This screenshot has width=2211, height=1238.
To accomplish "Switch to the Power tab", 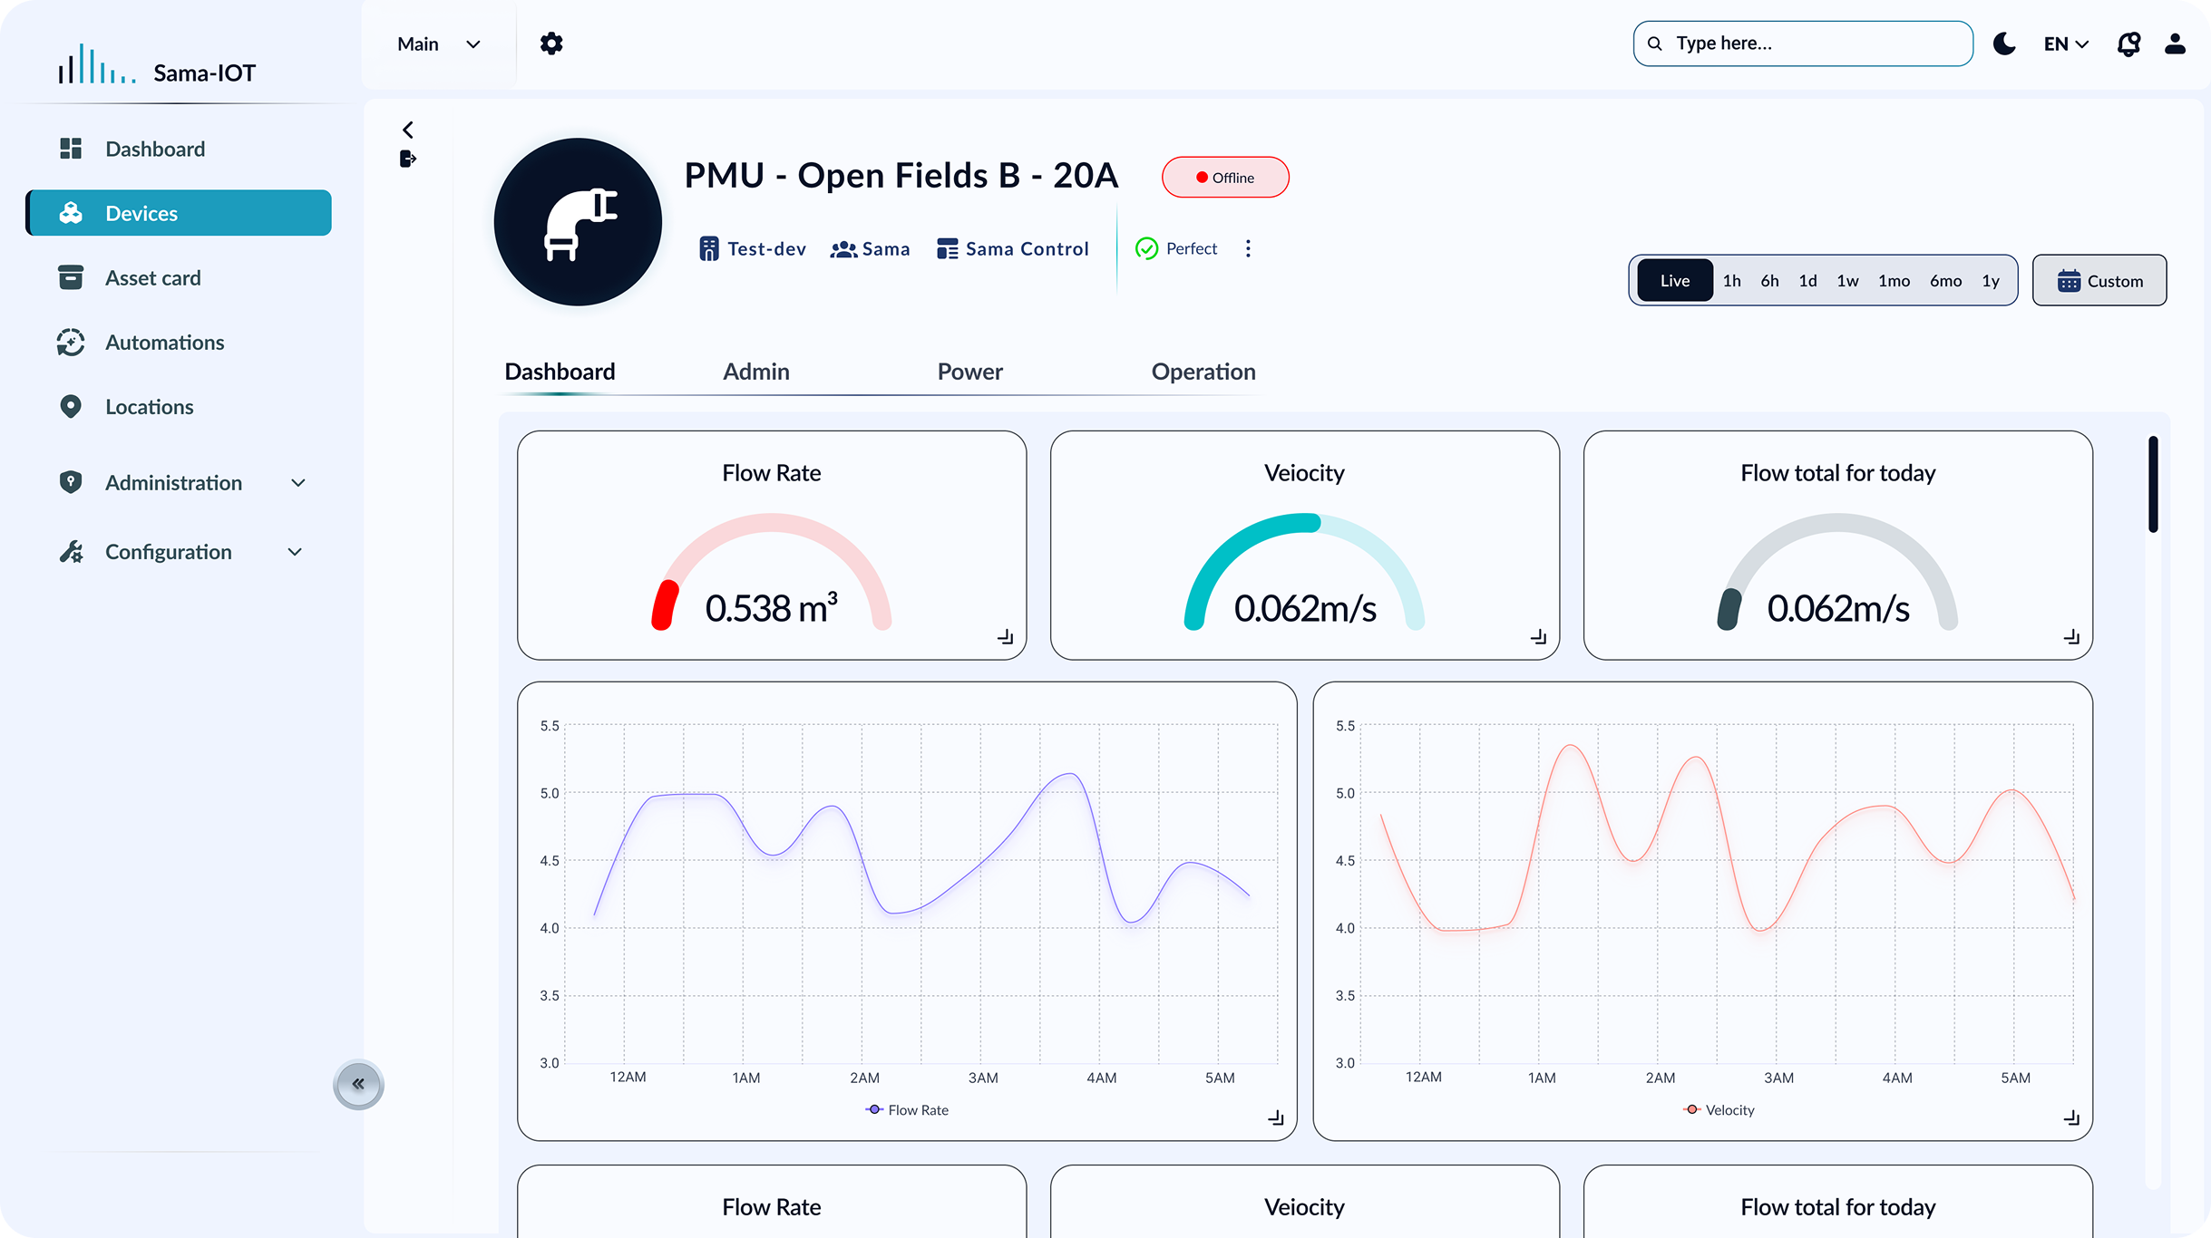I will point(969,372).
